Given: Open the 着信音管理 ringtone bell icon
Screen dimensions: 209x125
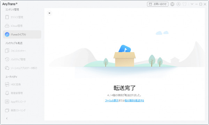Looking at the screenshot, I should [x=7, y=93].
